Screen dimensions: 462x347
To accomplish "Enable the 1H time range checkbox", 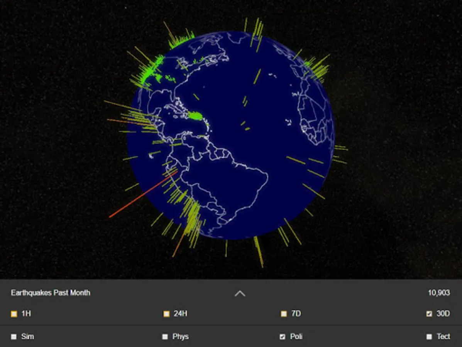I will pyautogui.click(x=14, y=314).
